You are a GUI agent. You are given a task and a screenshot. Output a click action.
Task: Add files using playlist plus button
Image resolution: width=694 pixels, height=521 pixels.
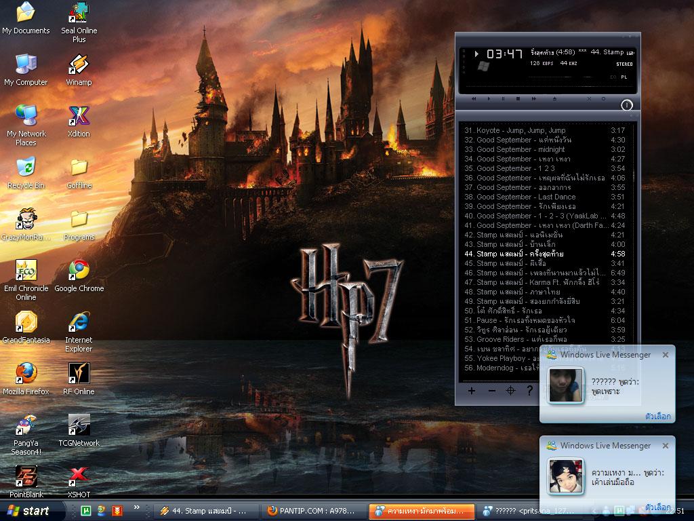tap(472, 390)
